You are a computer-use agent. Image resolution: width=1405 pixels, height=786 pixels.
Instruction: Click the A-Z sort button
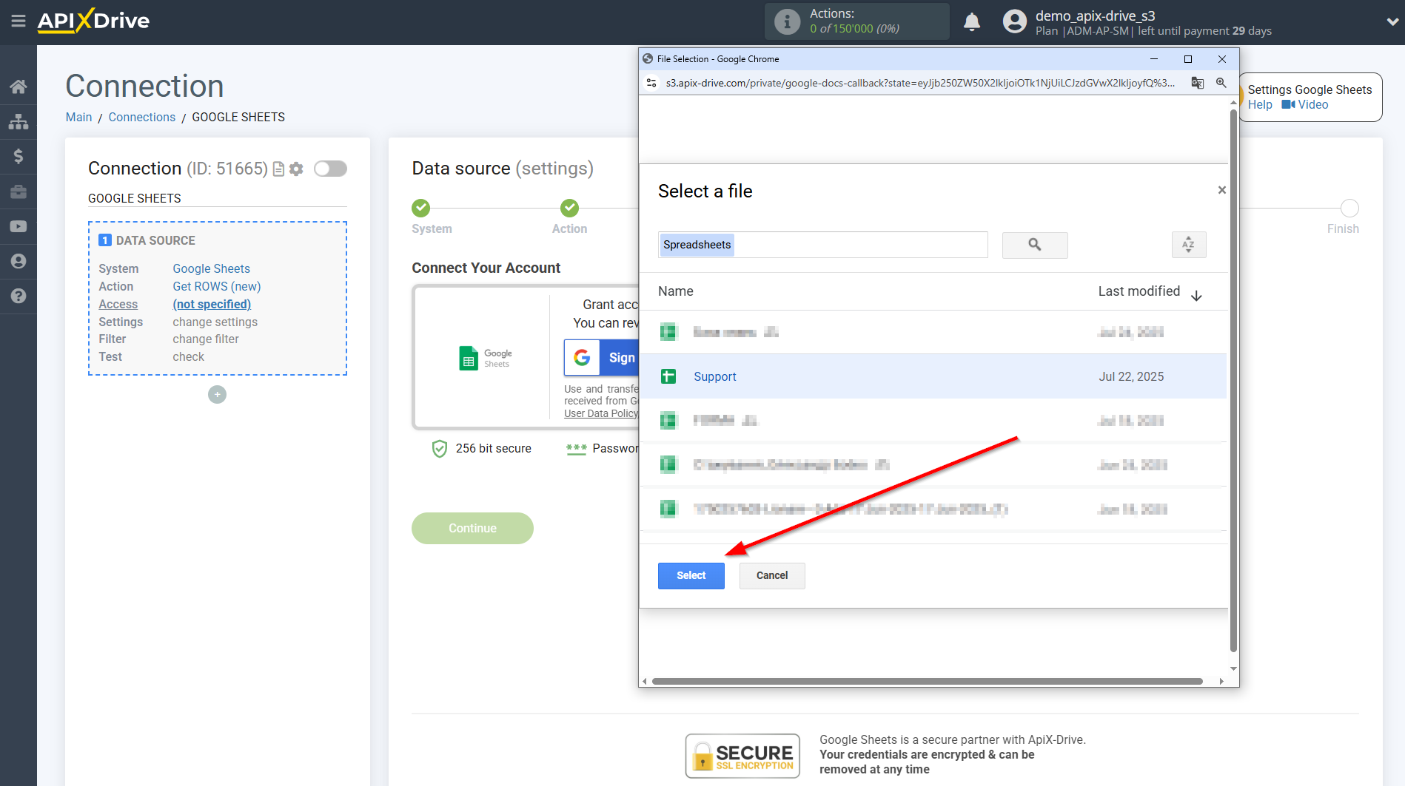point(1189,245)
